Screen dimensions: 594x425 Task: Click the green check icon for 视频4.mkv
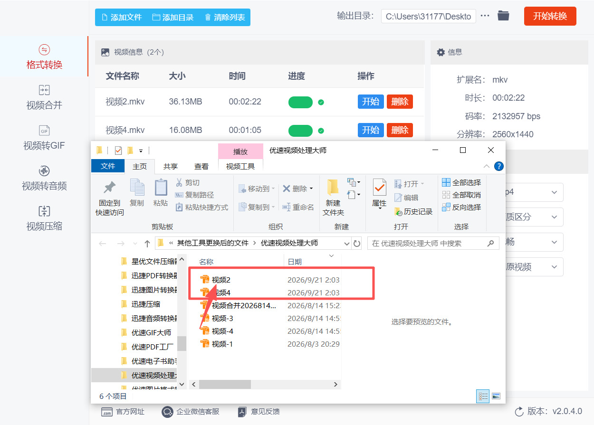pos(321,131)
